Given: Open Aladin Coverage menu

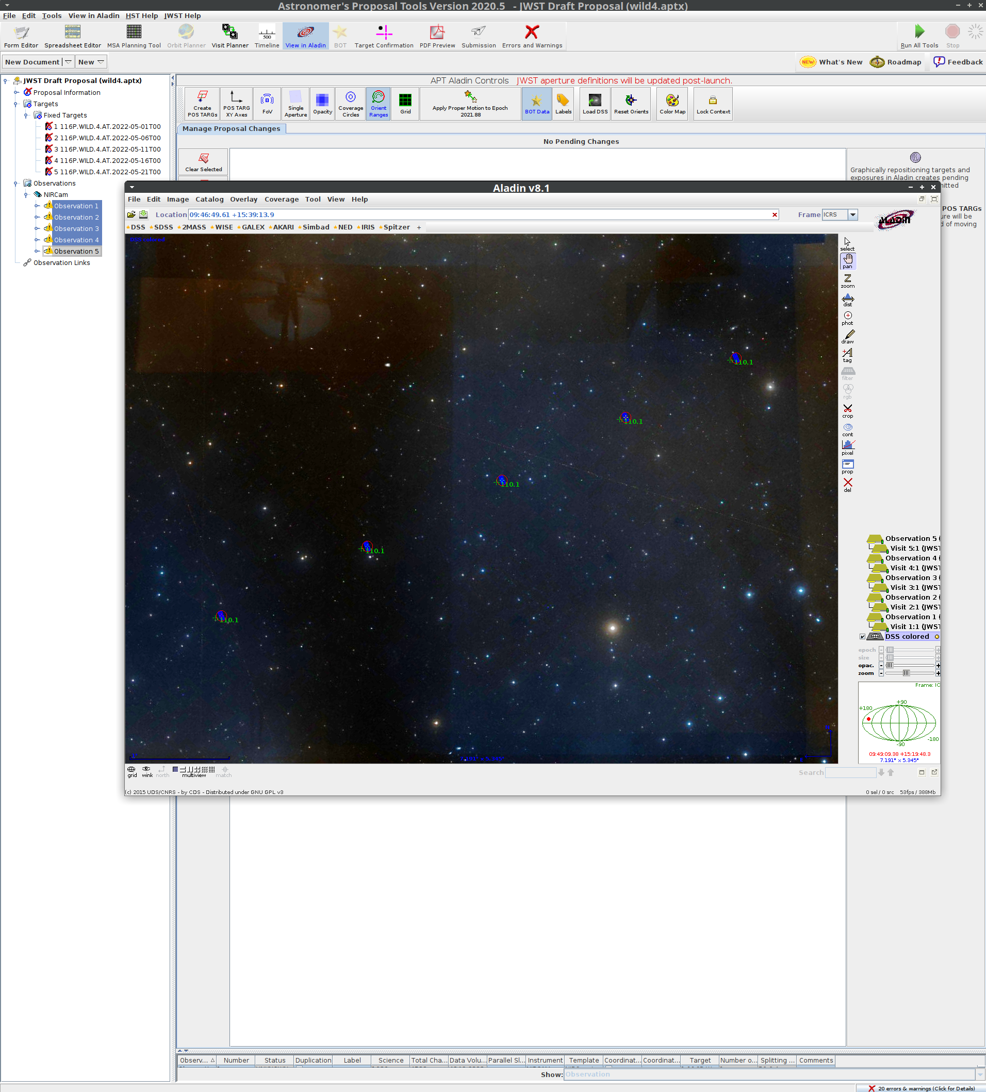Looking at the screenshot, I should [281, 200].
